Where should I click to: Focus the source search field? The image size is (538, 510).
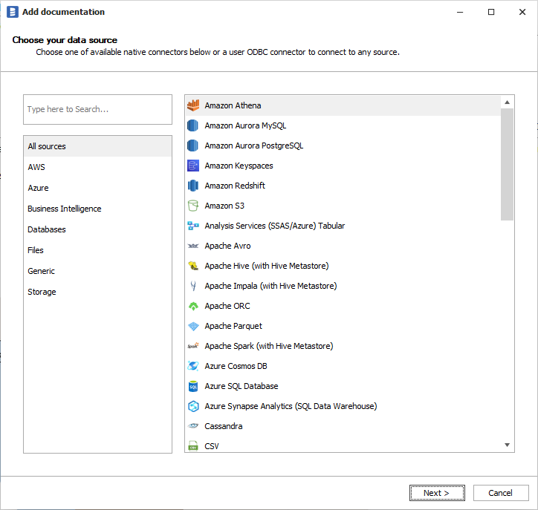point(97,109)
